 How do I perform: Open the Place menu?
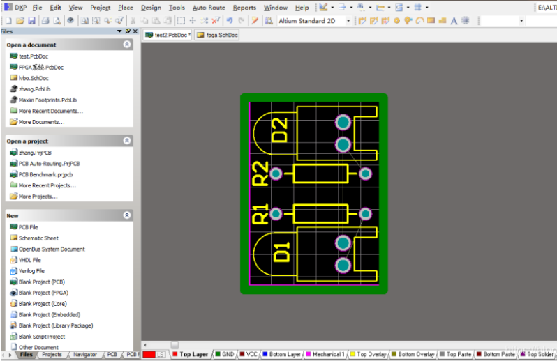(126, 8)
